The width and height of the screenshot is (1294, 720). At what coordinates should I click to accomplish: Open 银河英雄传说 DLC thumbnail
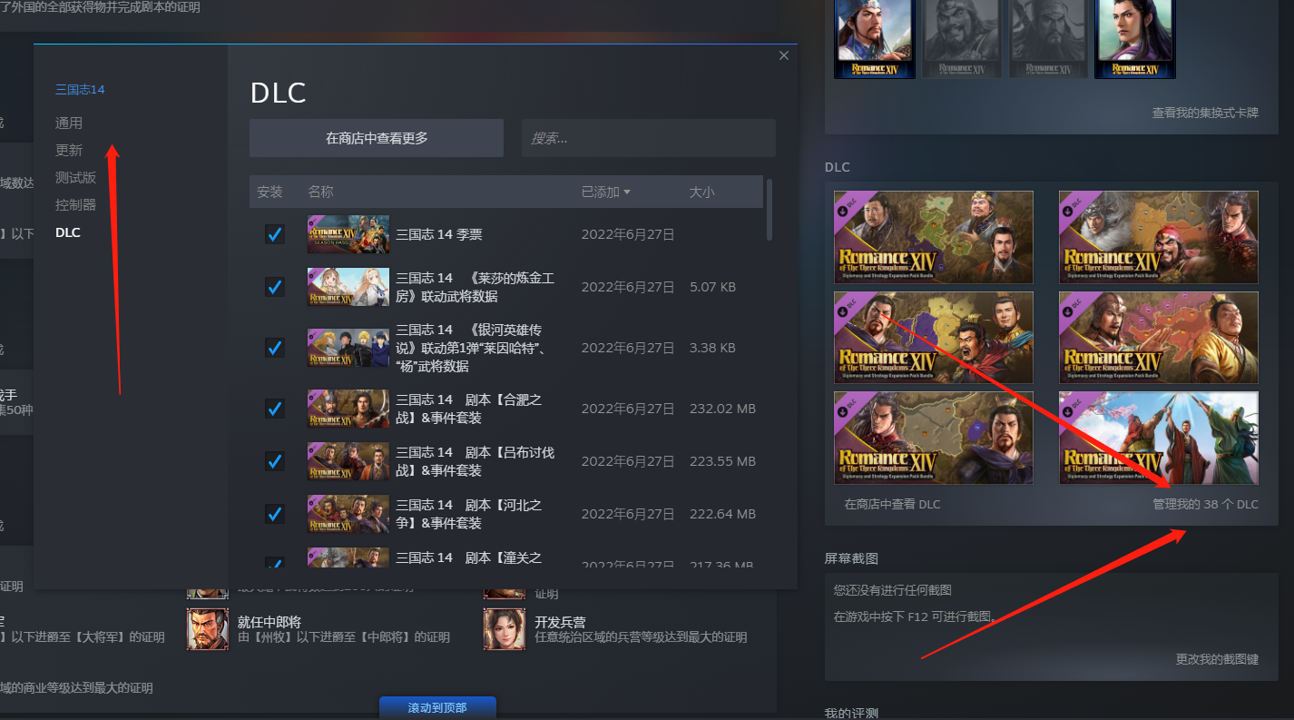(348, 348)
